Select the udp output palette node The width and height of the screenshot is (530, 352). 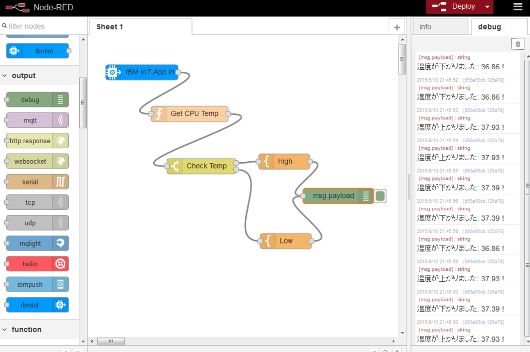37,223
